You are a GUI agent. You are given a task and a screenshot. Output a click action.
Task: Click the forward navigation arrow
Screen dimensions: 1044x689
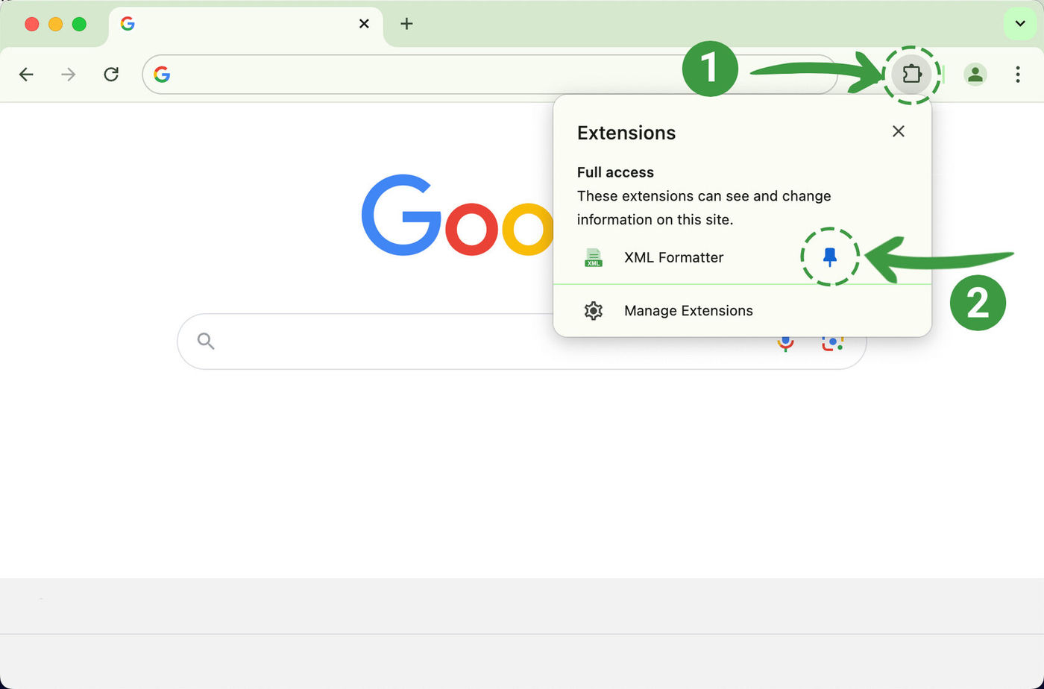(x=69, y=74)
